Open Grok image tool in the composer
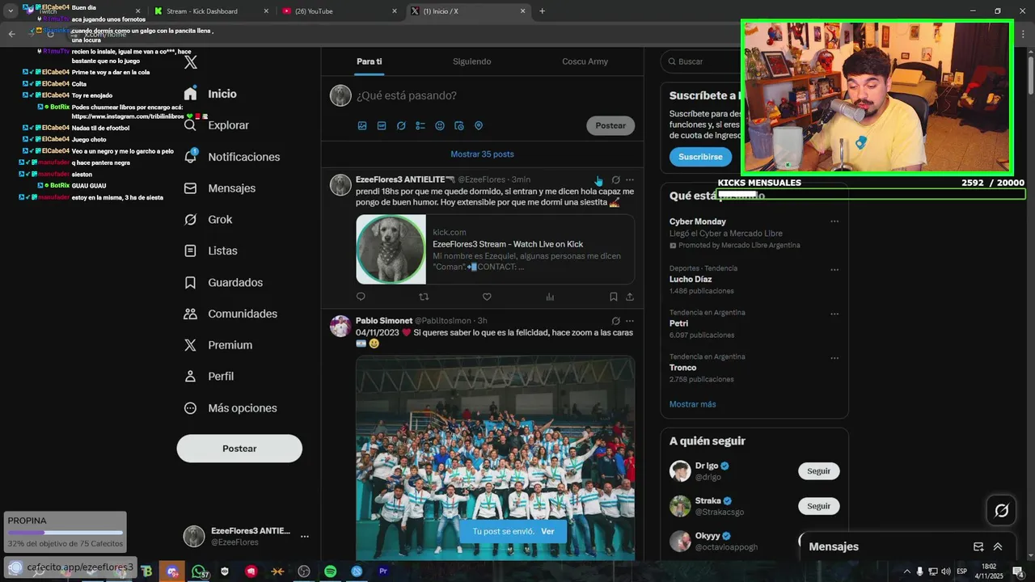This screenshot has width=1035, height=582. pyautogui.click(x=401, y=126)
